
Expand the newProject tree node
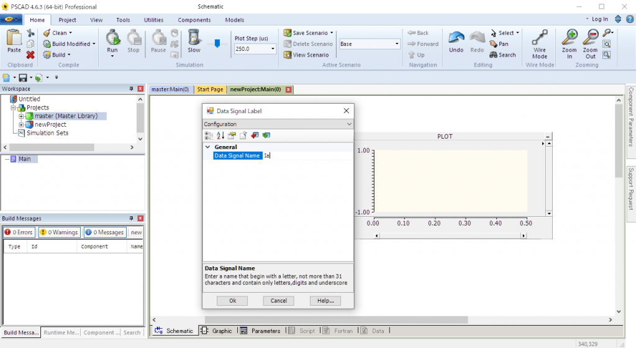[22, 125]
